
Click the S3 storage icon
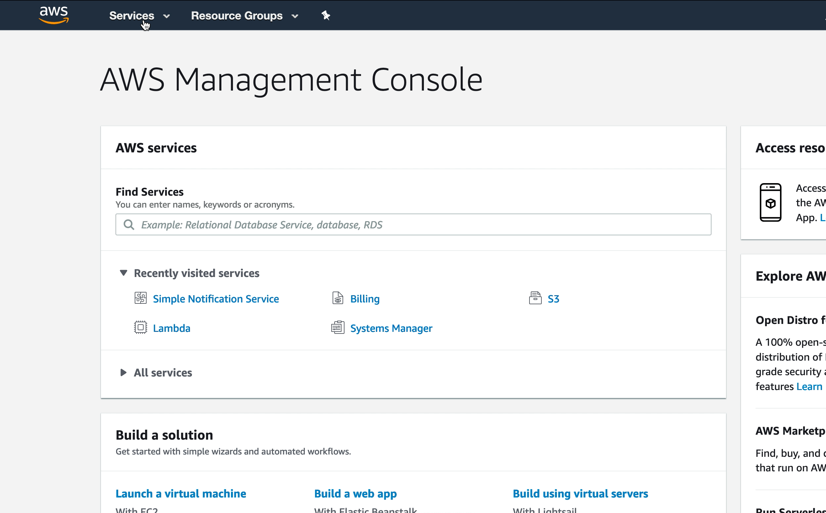coord(535,298)
